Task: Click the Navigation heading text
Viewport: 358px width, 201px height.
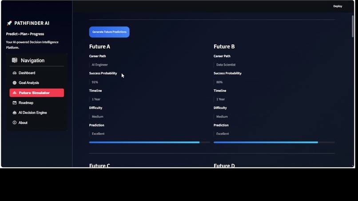Action: [33, 60]
